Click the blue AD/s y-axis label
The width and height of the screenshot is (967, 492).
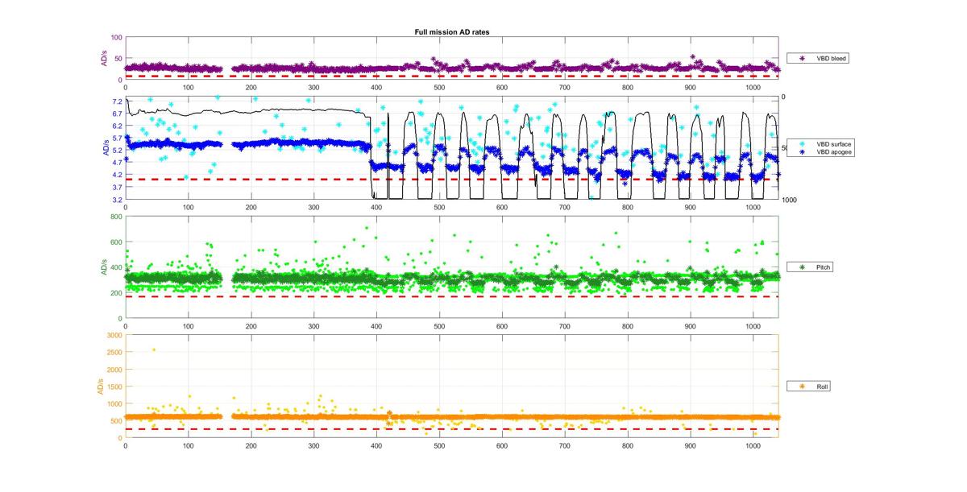104,148
